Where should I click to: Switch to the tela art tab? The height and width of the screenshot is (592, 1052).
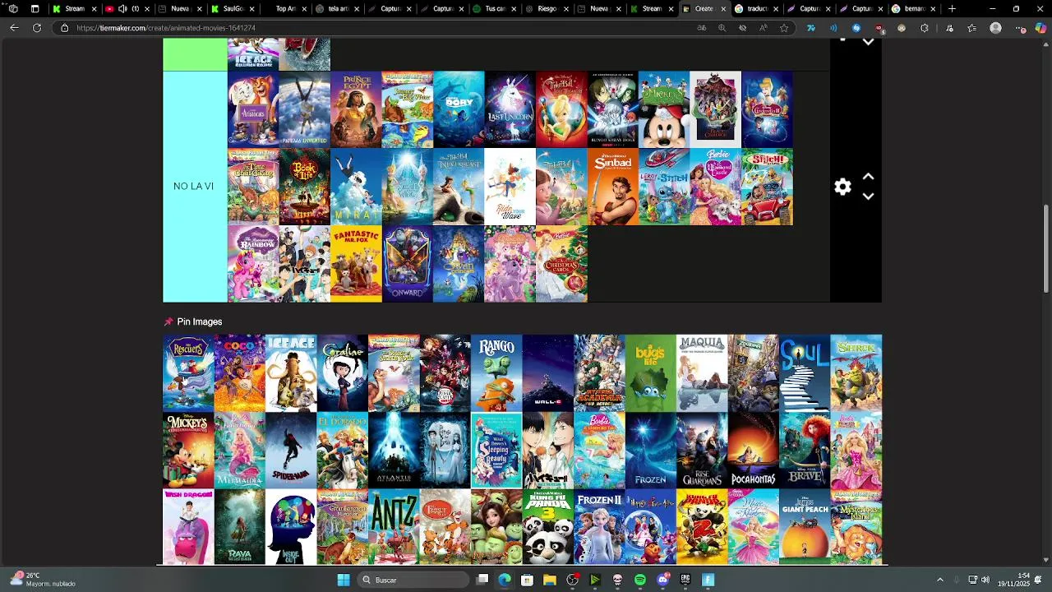pos(337,9)
